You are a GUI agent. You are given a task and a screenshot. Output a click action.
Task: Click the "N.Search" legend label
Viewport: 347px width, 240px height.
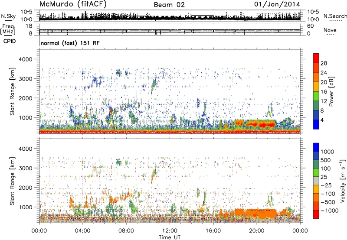click(x=335, y=16)
